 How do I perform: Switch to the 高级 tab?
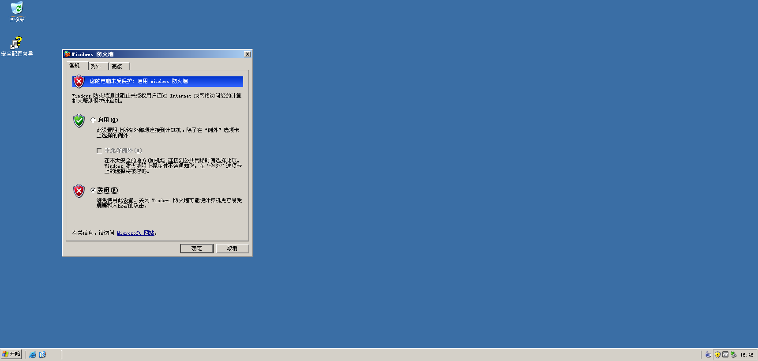tap(117, 67)
